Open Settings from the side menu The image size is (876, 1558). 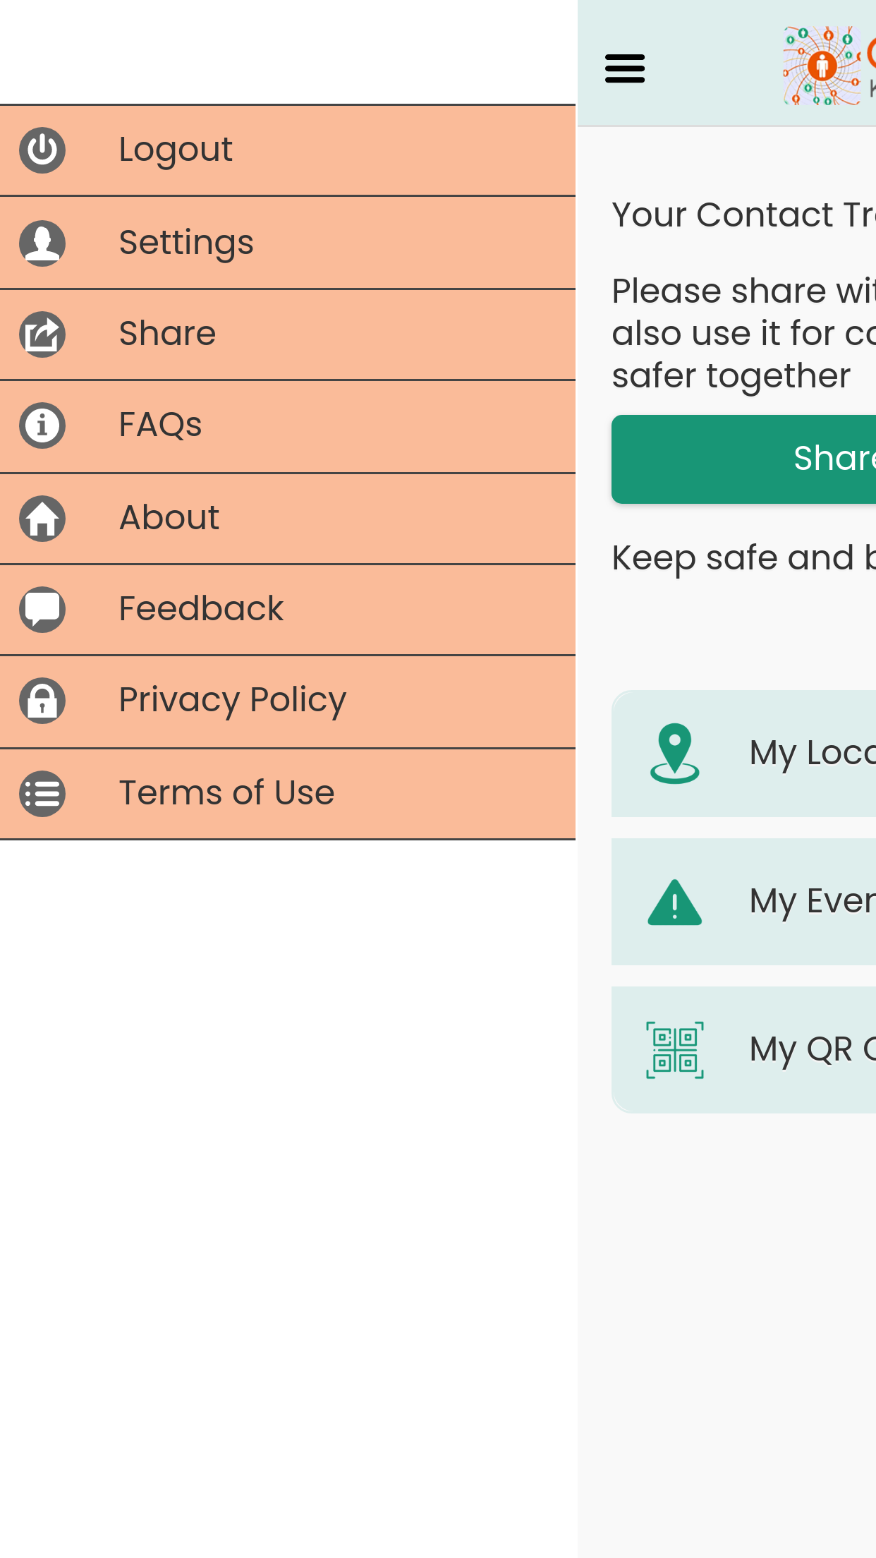coord(186,243)
